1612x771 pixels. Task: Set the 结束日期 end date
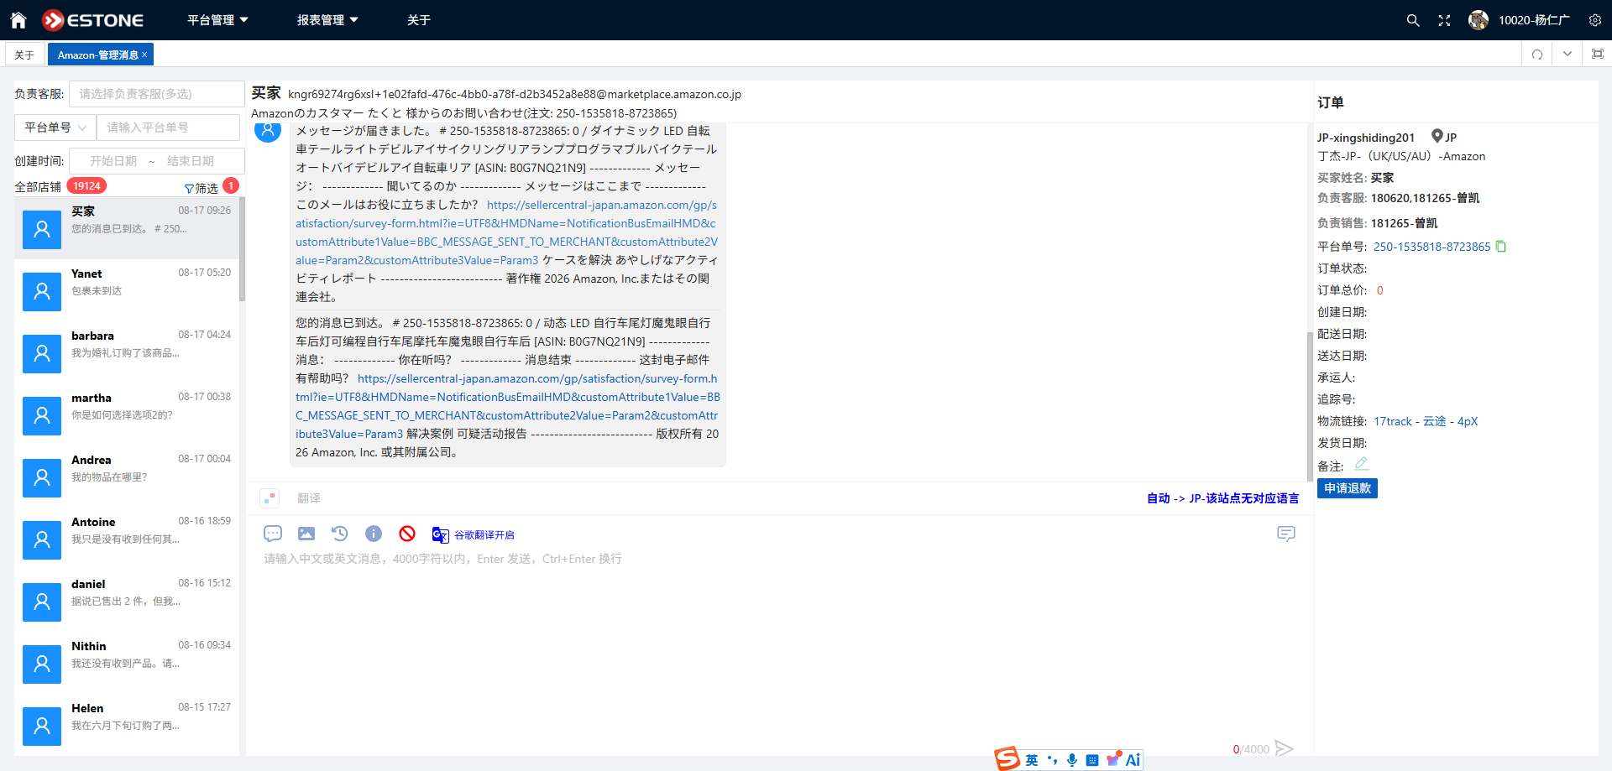(191, 161)
